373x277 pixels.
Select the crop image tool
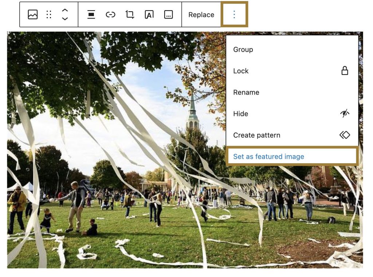(130, 15)
